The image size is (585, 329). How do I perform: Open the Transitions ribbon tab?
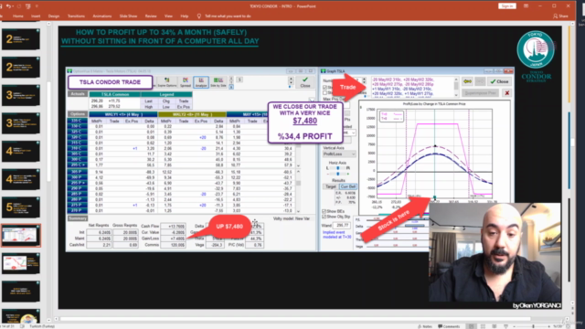click(x=76, y=16)
